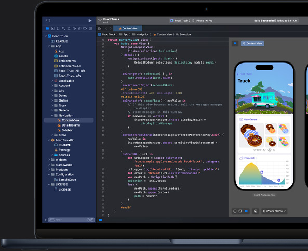
Task: Click the related items grid icon
Action: (x=100, y=28)
